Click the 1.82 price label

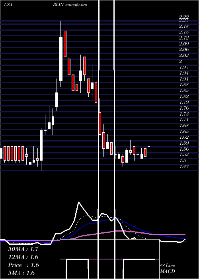click(x=184, y=96)
